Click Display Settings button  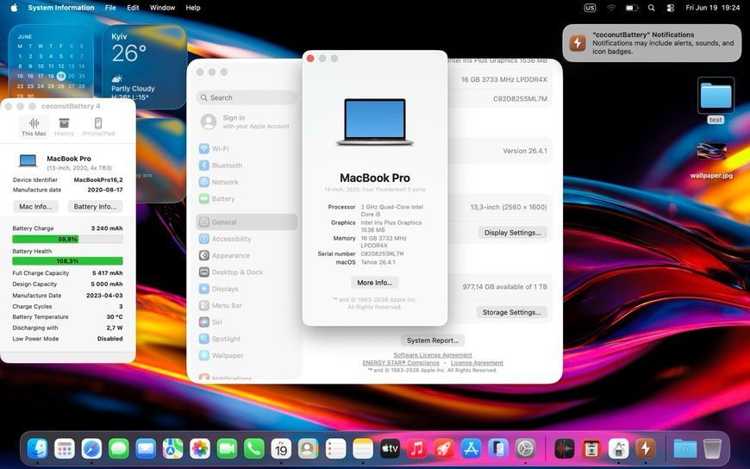point(512,233)
